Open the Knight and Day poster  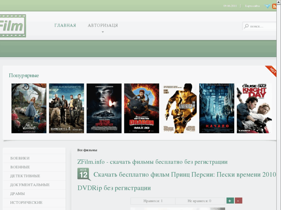pos(254,108)
